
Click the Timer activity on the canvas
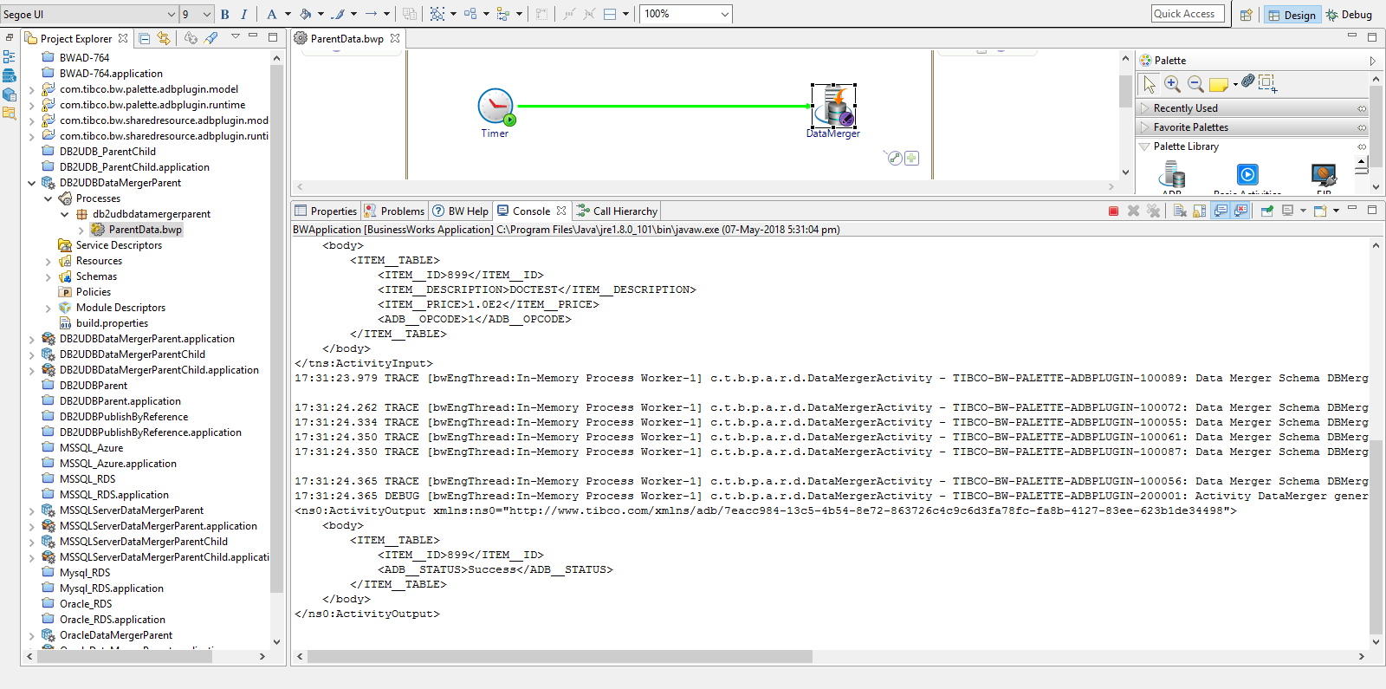pos(495,107)
